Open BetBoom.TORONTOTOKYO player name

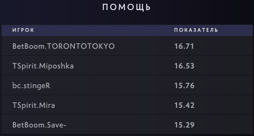(63, 46)
